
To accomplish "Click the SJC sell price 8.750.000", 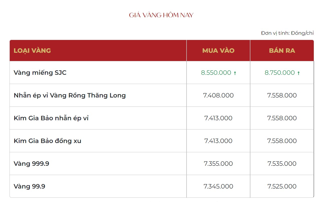I will pos(279,72).
